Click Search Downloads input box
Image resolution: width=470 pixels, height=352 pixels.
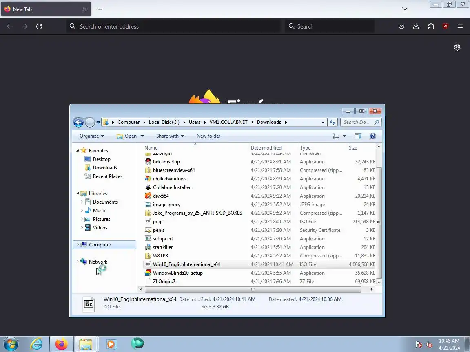coord(361,122)
